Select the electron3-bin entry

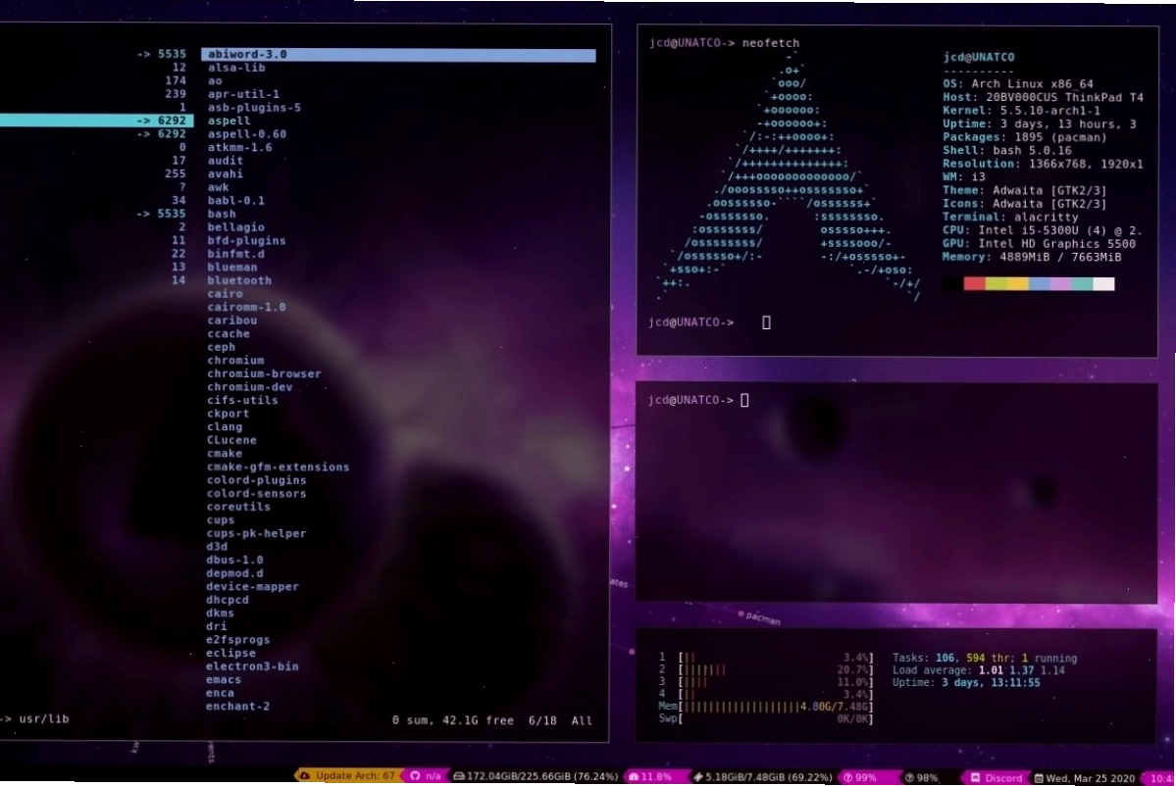pyautogui.click(x=253, y=666)
